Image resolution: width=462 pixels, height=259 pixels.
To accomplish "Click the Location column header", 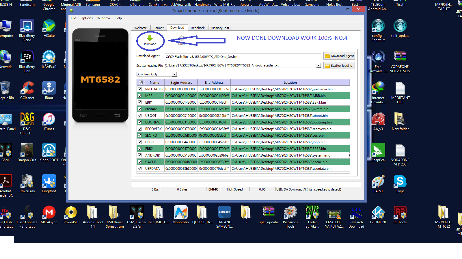I will (290, 82).
